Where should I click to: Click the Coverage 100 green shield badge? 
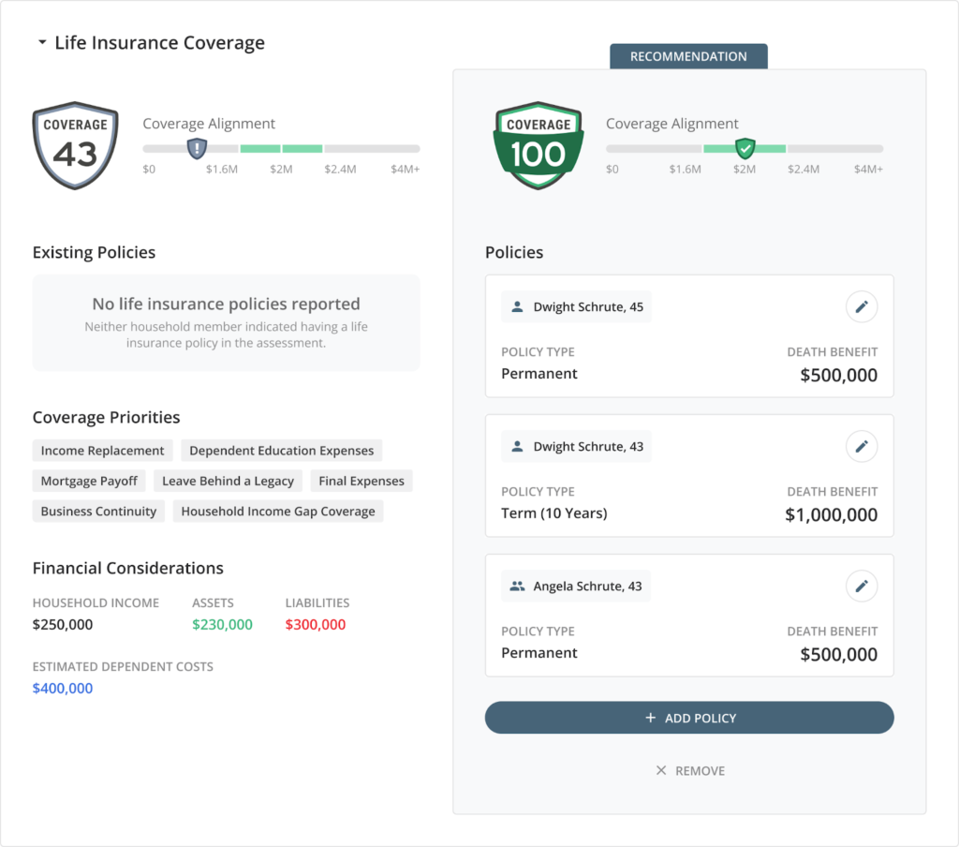(539, 145)
